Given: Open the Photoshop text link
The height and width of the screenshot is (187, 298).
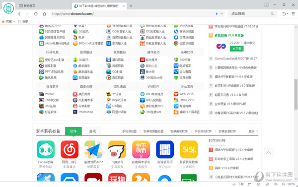Looking at the screenshot, I should pyautogui.click(x=86, y=112).
